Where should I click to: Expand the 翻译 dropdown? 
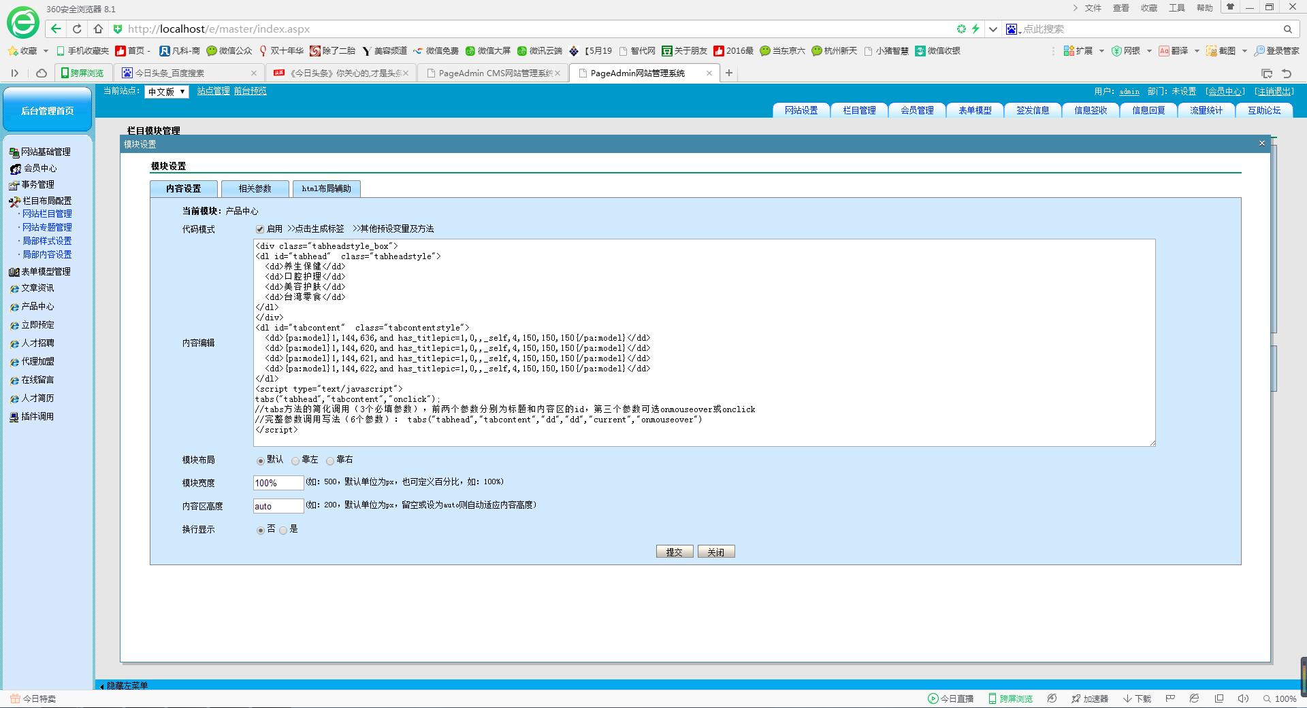click(x=1197, y=50)
